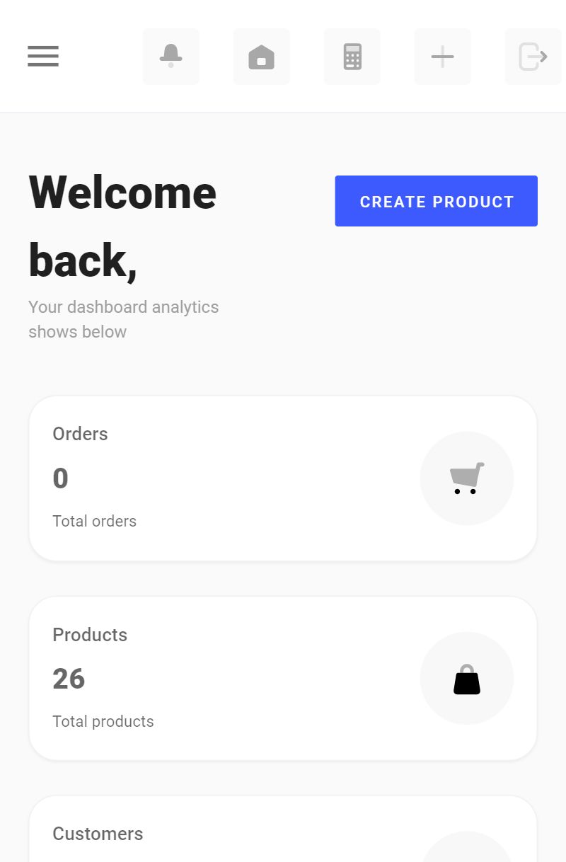Click the shopping bag icon in Products
Viewport: 566px width, 862px height.
click(467, 679)
